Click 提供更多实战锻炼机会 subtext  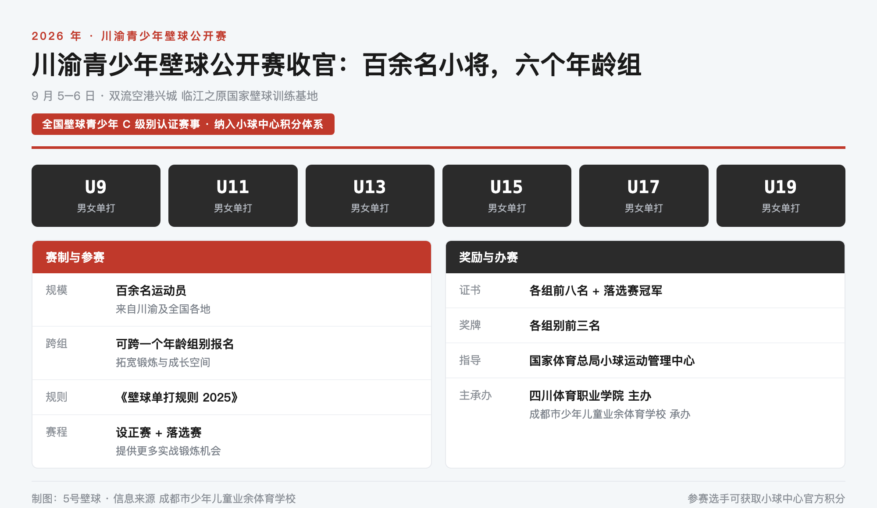pyautogui.click(x=168, y=451)
